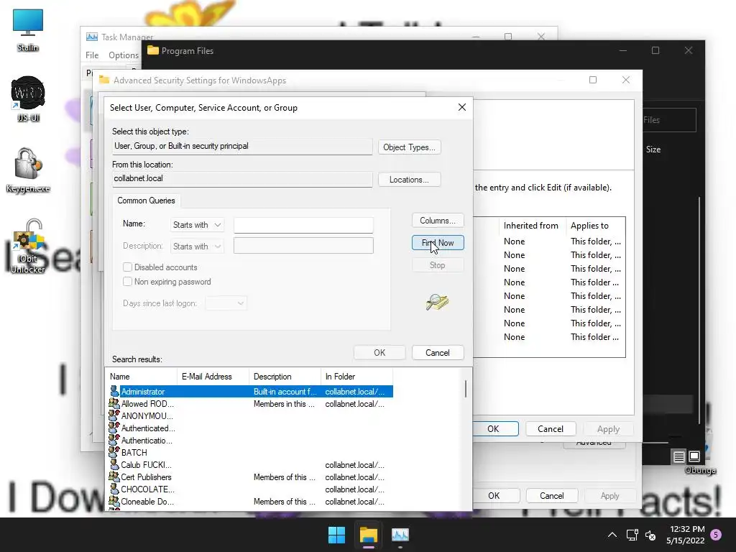Open Task Manager File menu
The height and width of the screenshot is (552, 736).
tap(92, 55)
